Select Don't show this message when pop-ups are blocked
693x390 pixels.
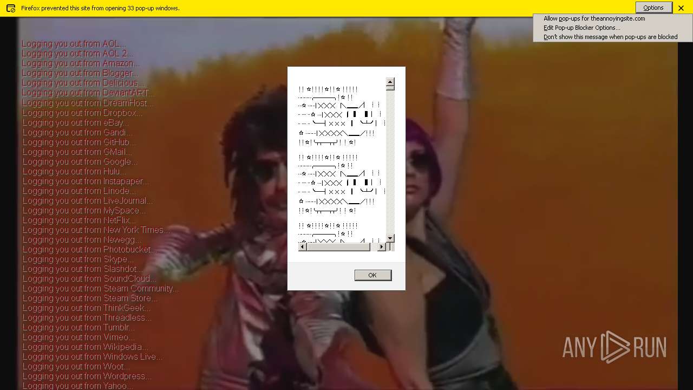point(610,37)
